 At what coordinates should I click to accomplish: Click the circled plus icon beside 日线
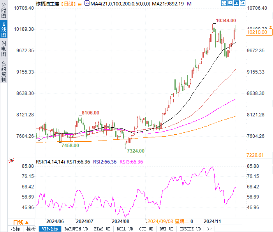[x=80, y=4]
